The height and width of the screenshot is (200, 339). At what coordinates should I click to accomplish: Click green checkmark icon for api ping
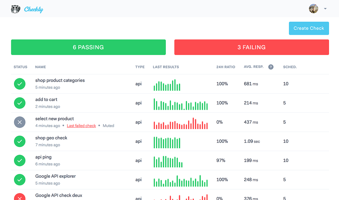click(x=20, y=160)
